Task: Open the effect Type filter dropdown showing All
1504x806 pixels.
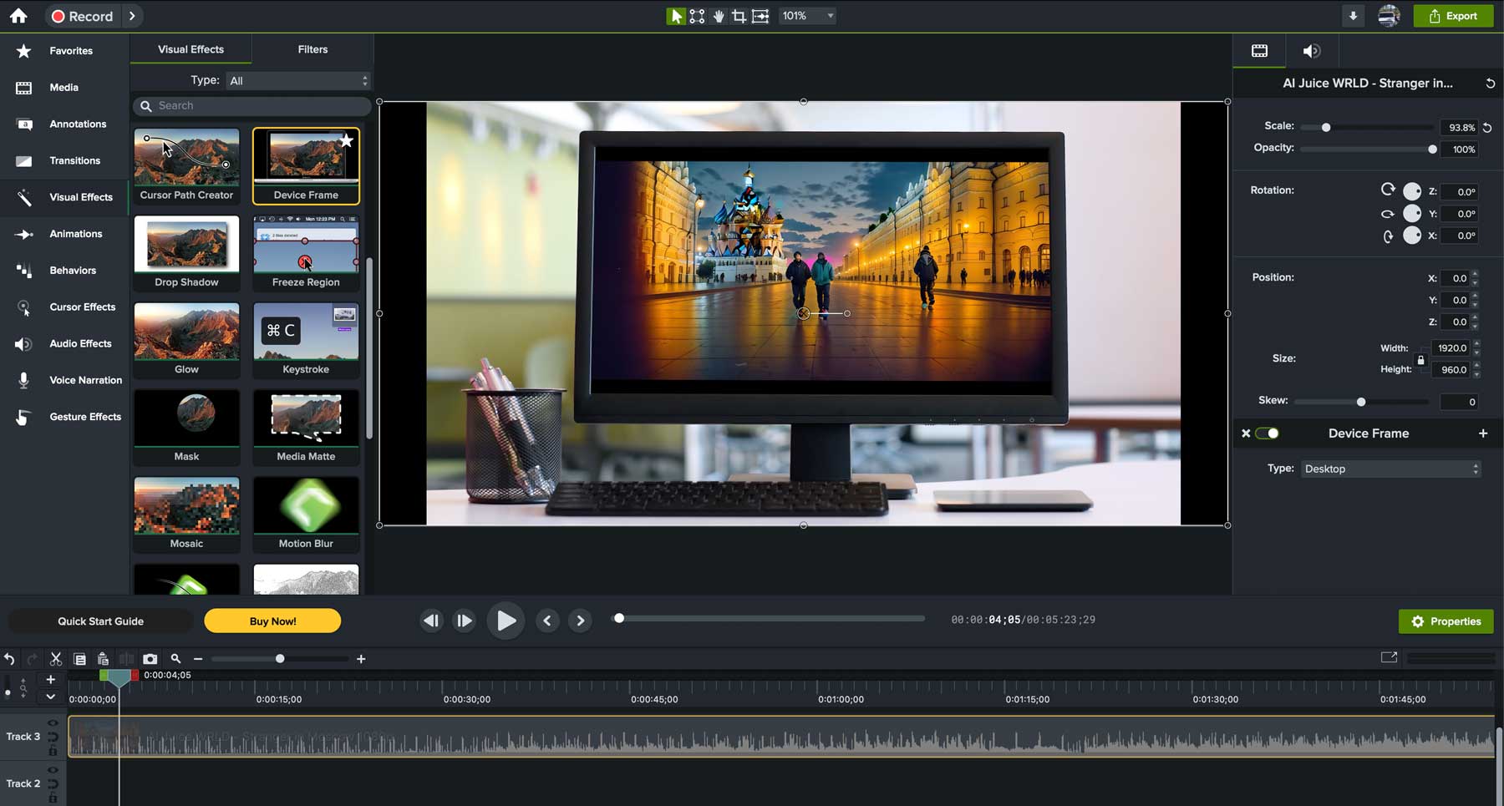Action: coord(297,80)
